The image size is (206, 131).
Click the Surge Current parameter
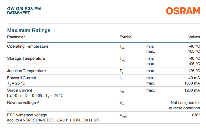20,90
